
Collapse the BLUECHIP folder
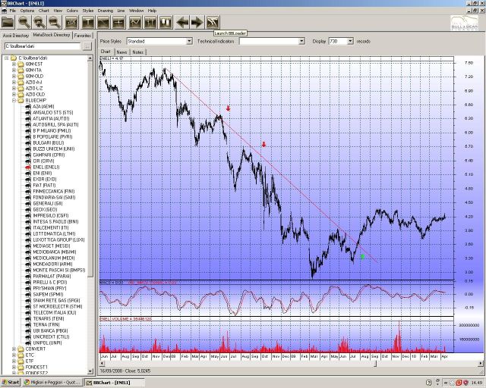click(x=14, y=101)
